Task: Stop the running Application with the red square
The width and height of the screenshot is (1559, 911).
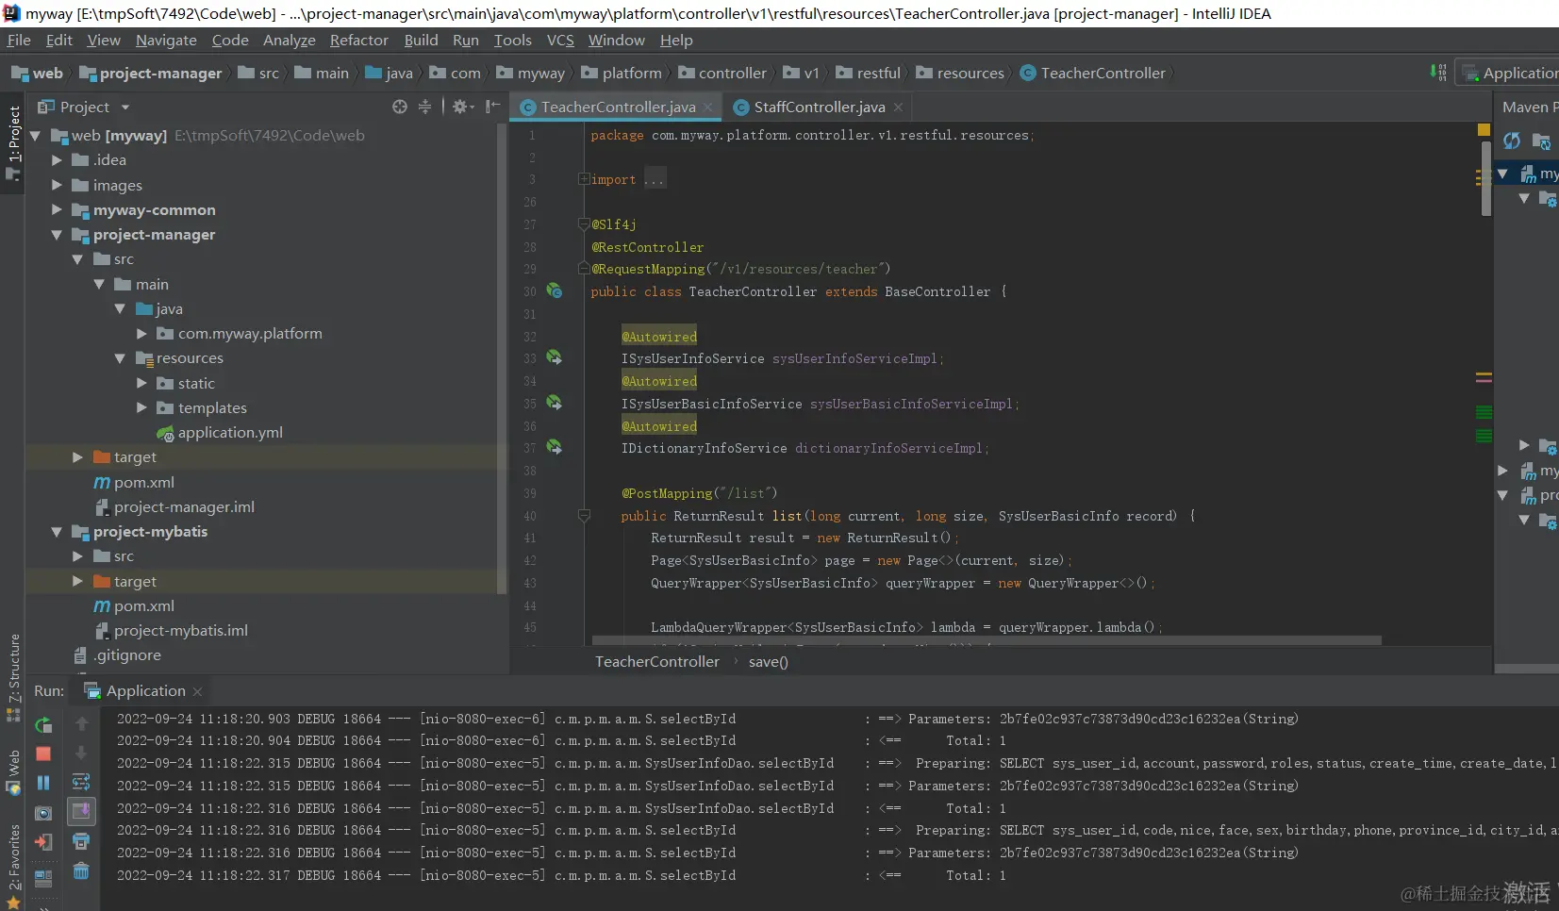Action: [x=43, y=754]
